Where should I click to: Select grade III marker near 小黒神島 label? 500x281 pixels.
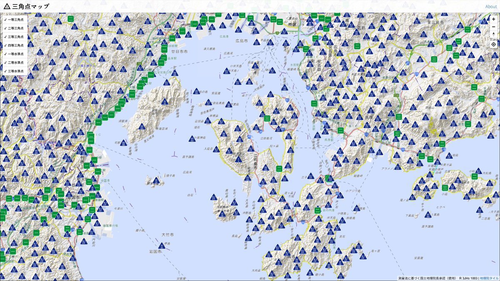(x=192, y=139)
